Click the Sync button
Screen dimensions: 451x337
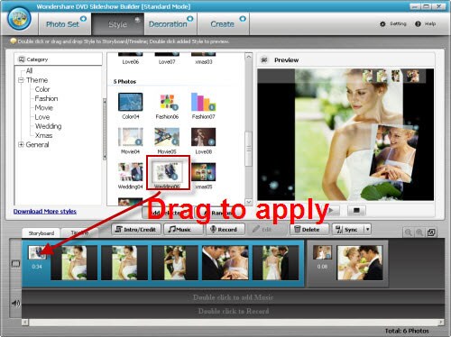click(348, 230)
